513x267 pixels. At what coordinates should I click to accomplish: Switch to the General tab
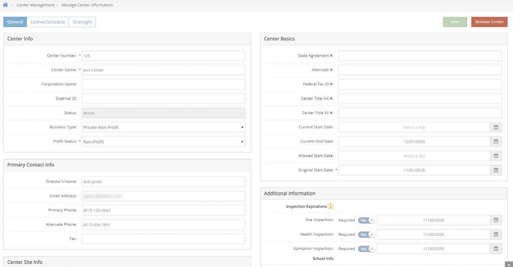point(15,22)
